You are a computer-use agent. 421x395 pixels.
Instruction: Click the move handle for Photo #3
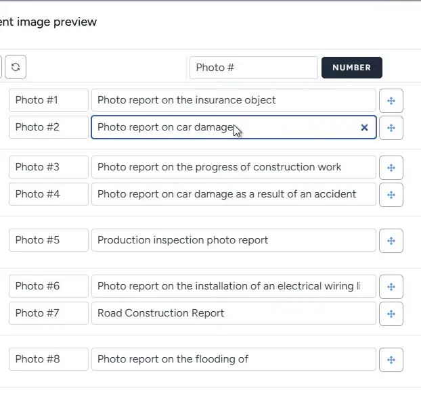click(391, 168)
